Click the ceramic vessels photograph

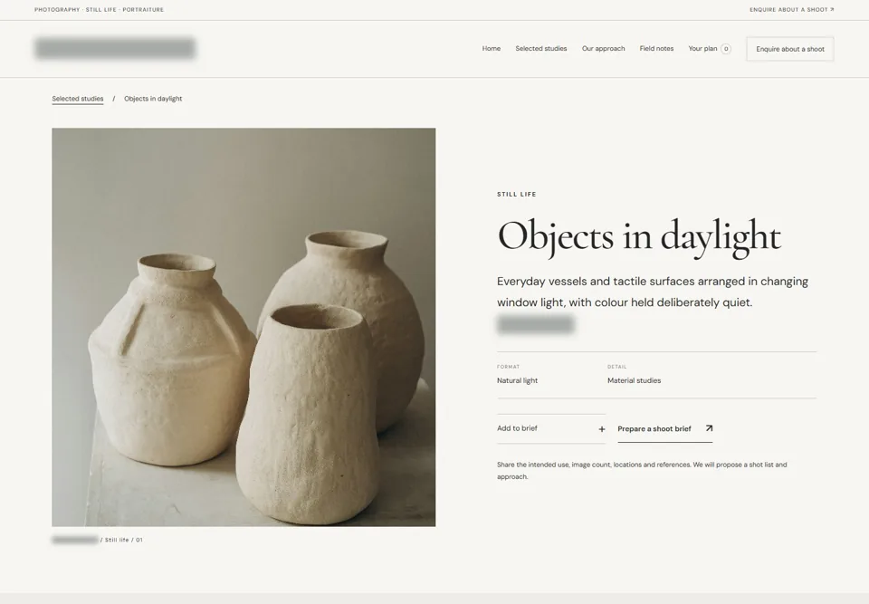pos(244,327)
